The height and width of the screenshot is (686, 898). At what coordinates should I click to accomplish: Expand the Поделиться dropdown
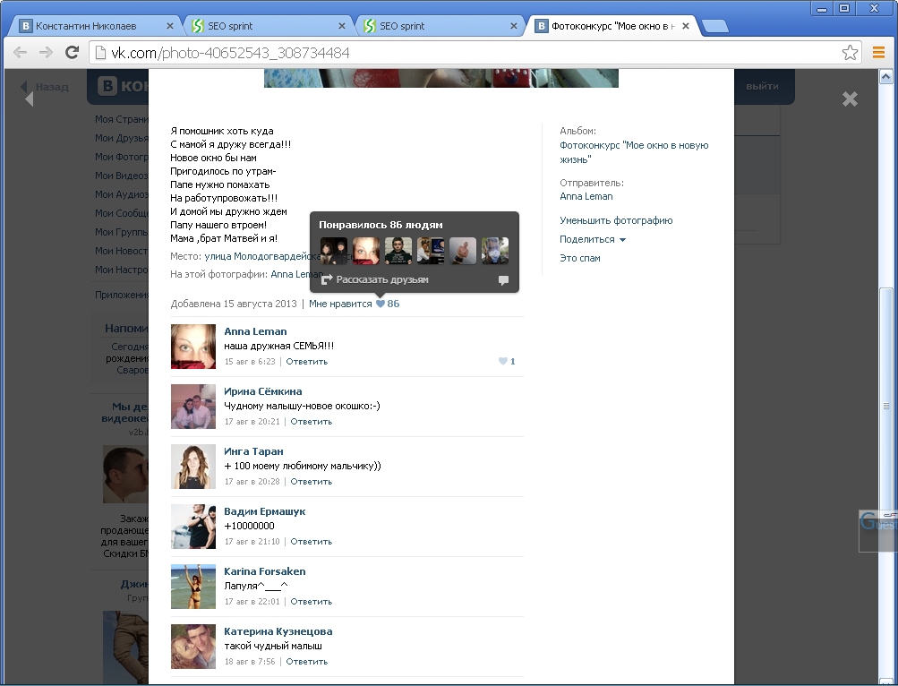coord(592,239)
